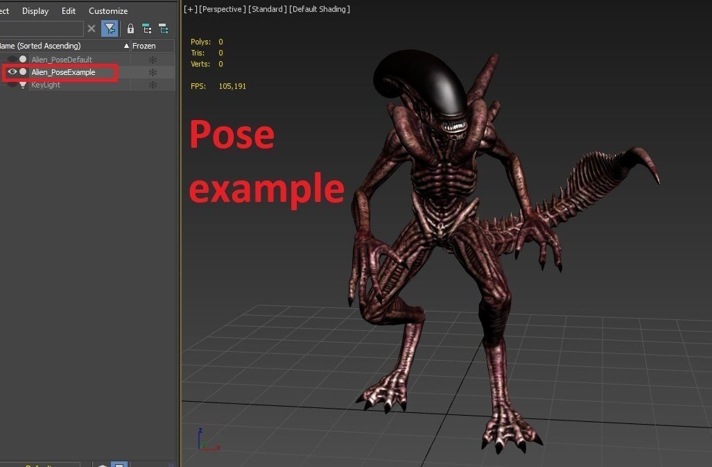The width and height of the screenshot is (712, 467).
Task: Toggle frozen snowflake for Alien_PoseDefault
Action: (x=153, y=60)
